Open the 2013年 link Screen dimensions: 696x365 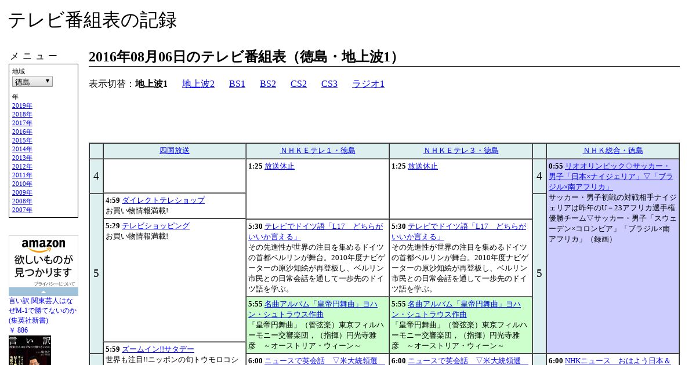[22, 158]
